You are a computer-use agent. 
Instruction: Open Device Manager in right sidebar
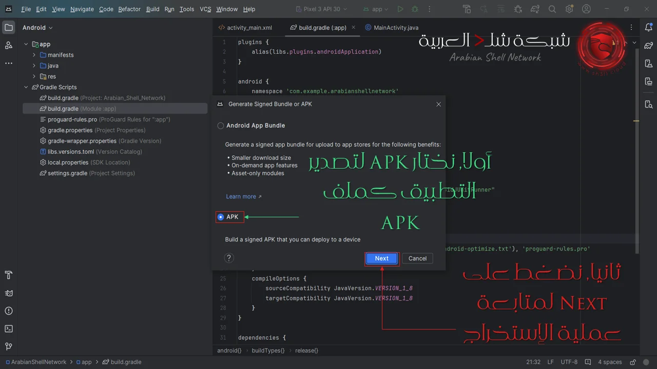648,64
